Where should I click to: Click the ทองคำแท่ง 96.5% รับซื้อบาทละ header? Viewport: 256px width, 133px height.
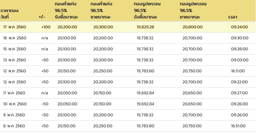pos(66,11)
